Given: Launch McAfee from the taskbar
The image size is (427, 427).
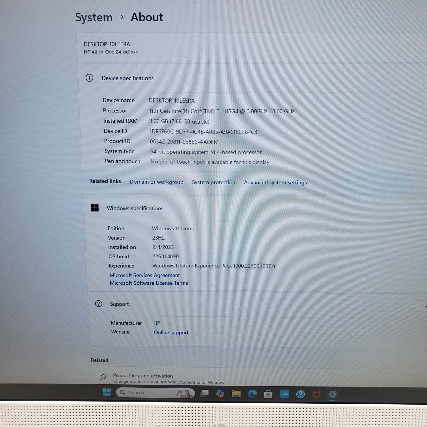Looking at the screenshot, I should 316,395.
